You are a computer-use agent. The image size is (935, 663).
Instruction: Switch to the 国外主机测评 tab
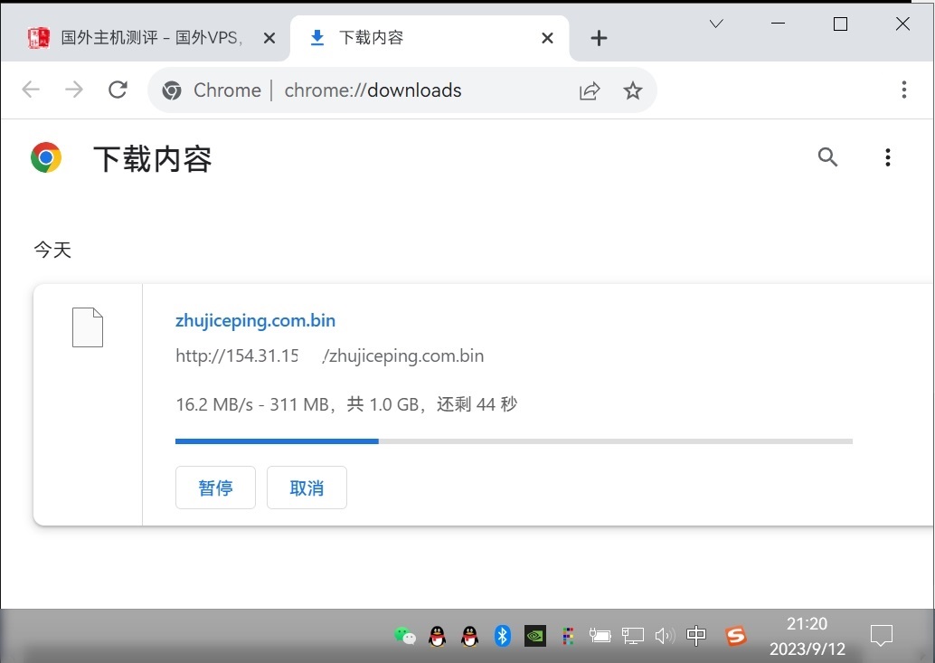click(x=149, y=38)
